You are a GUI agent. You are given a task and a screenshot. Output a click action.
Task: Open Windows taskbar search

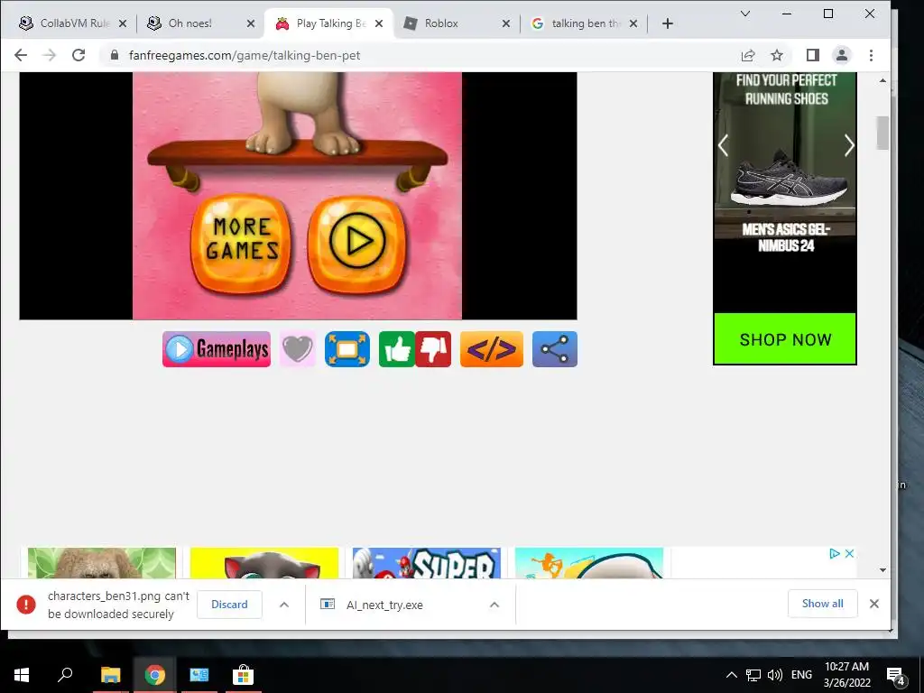pos(65,675)
